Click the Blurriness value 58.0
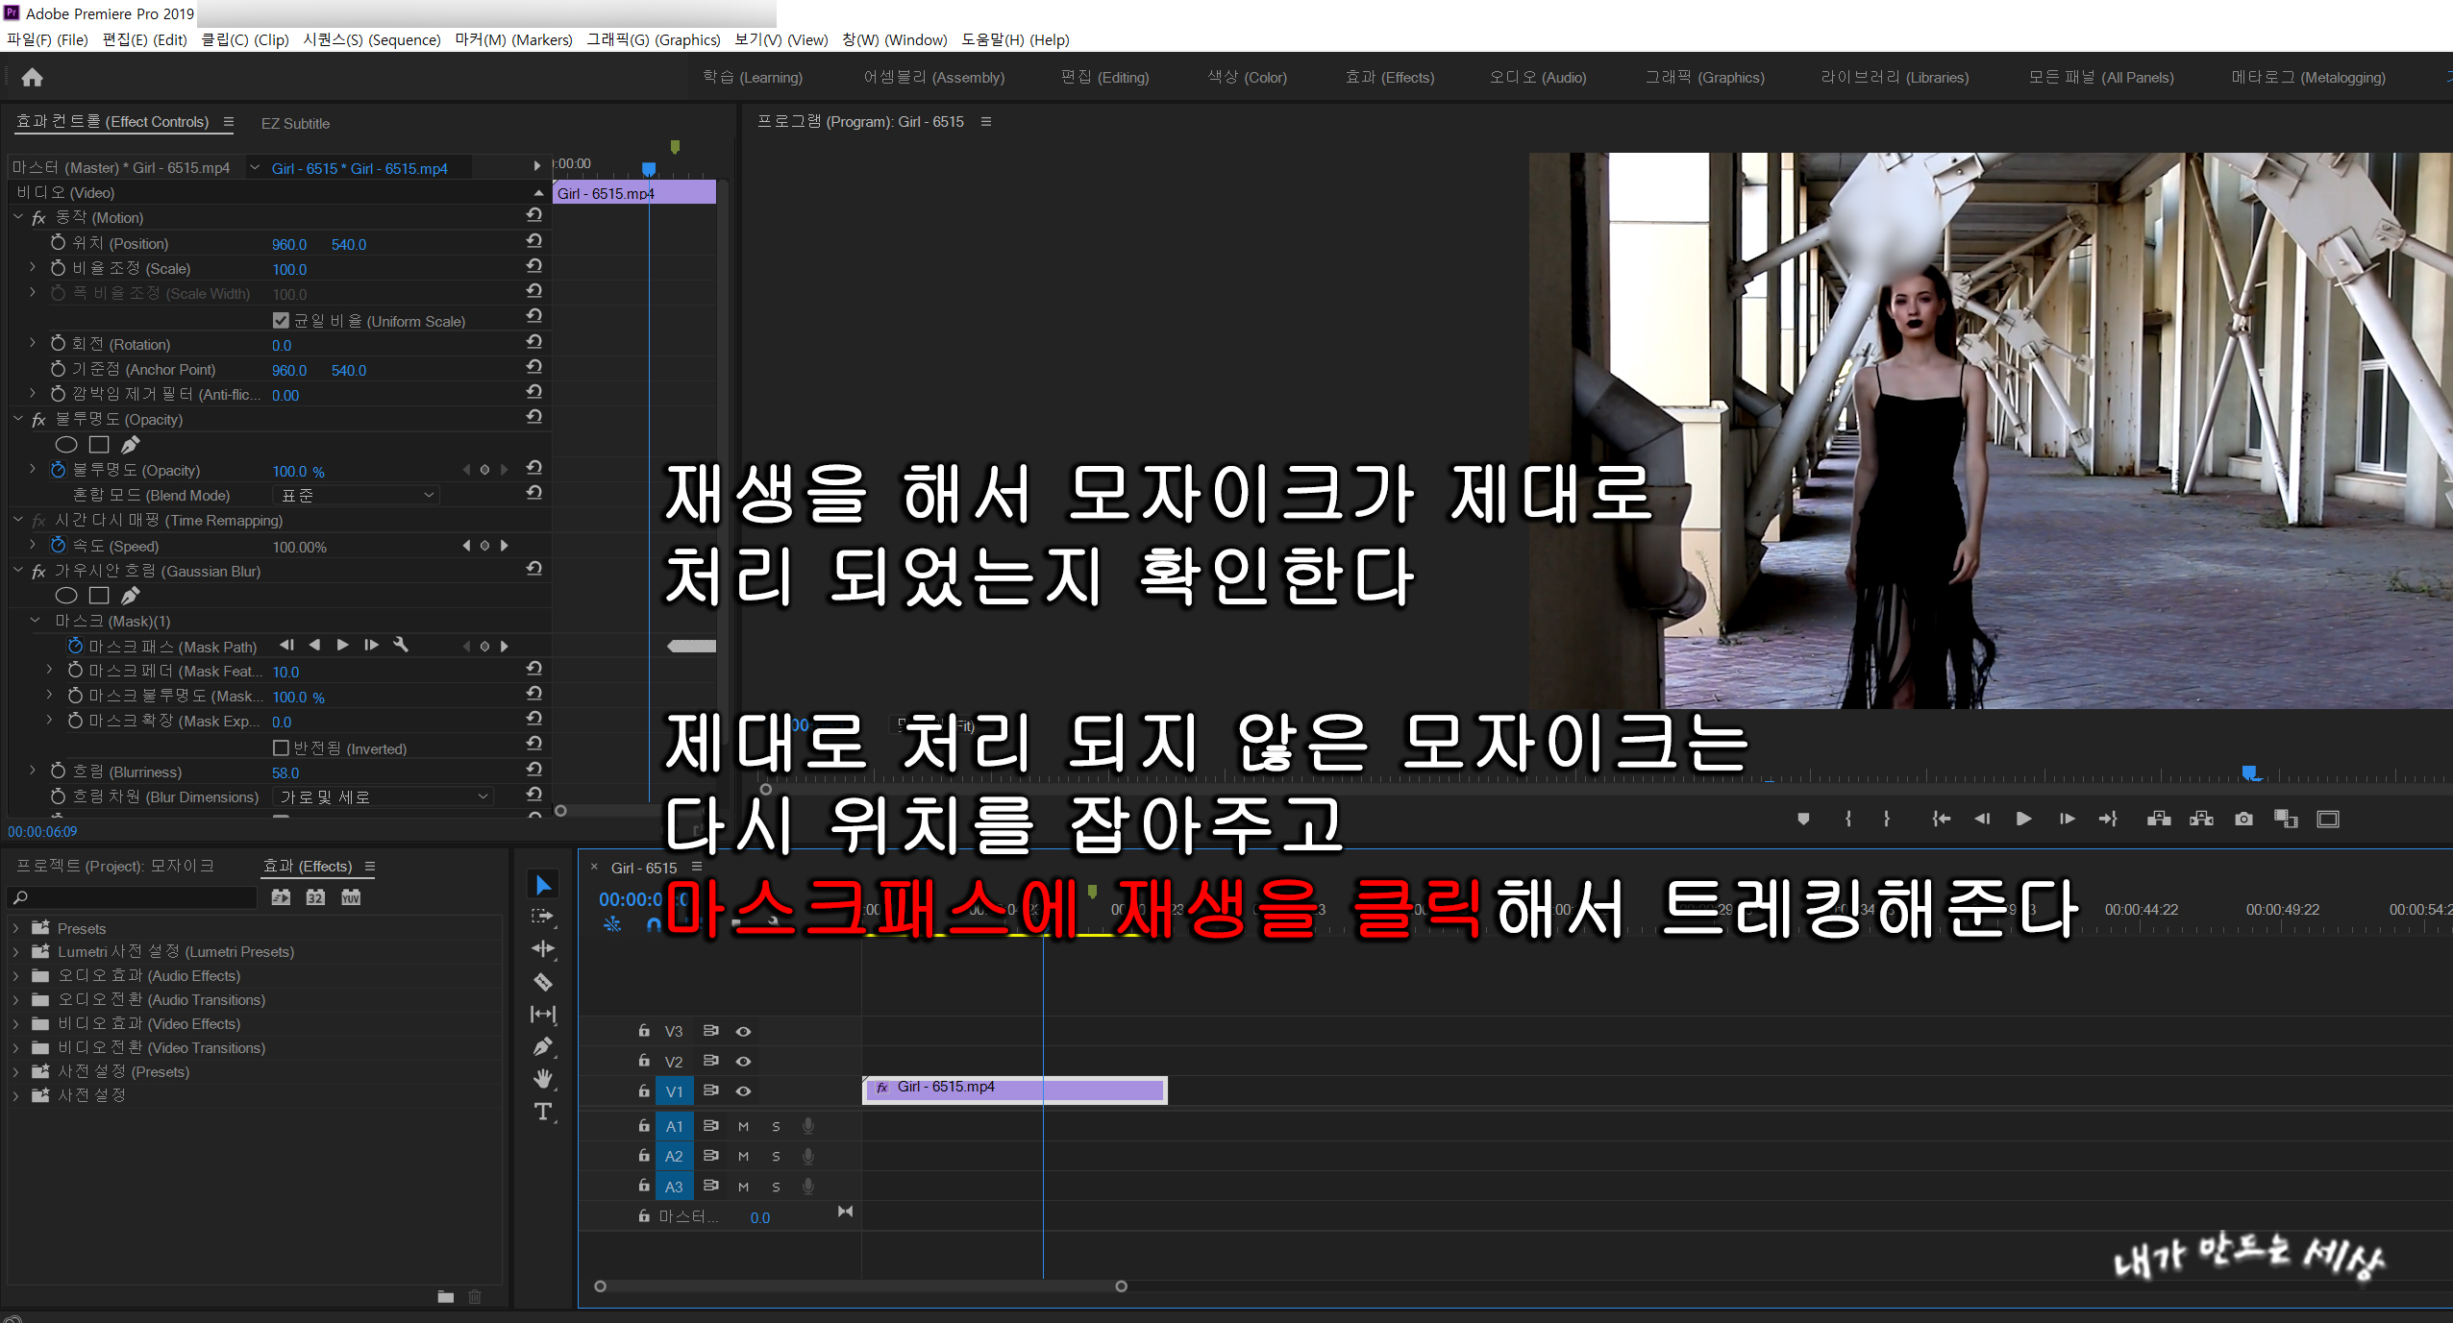2453x1323 pixels. (x=285, y=772)
